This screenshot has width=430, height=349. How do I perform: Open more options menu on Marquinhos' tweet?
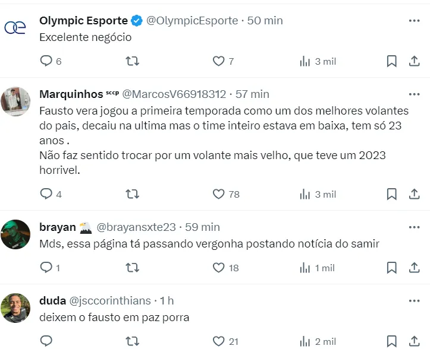coord(414,94)
